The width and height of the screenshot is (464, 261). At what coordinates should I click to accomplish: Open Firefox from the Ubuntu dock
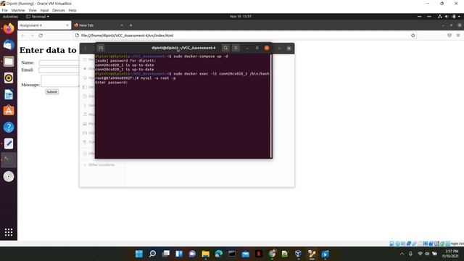(9, 29)
